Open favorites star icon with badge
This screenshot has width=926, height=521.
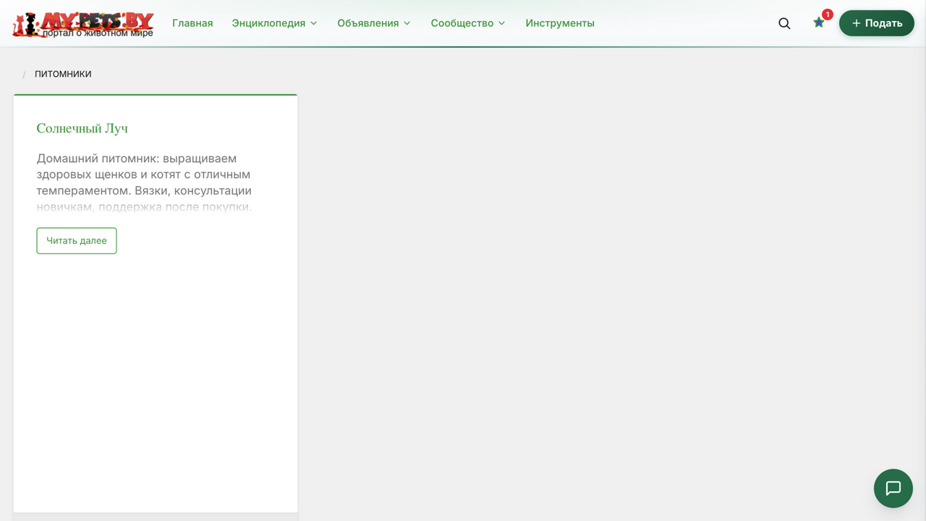[819, 22]
